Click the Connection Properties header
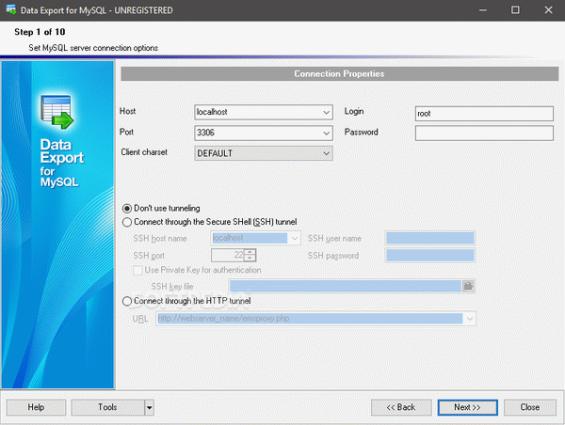 click(x=339, y=73)
